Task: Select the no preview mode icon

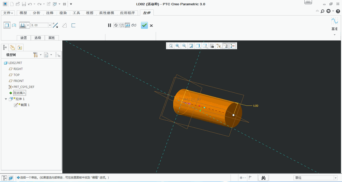Action: (116, 25)
